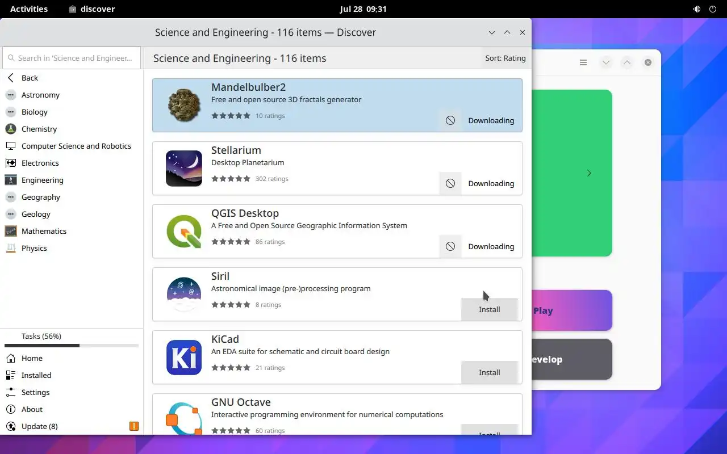The height and width of the screenshot is (454, 727).
Task: Select the Physics category
Action: coord(72,248)
